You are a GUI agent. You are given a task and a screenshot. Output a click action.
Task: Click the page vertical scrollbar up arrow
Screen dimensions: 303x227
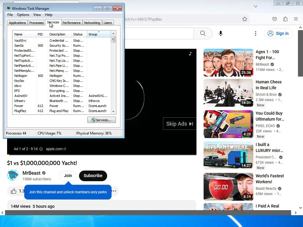point(301,27)
